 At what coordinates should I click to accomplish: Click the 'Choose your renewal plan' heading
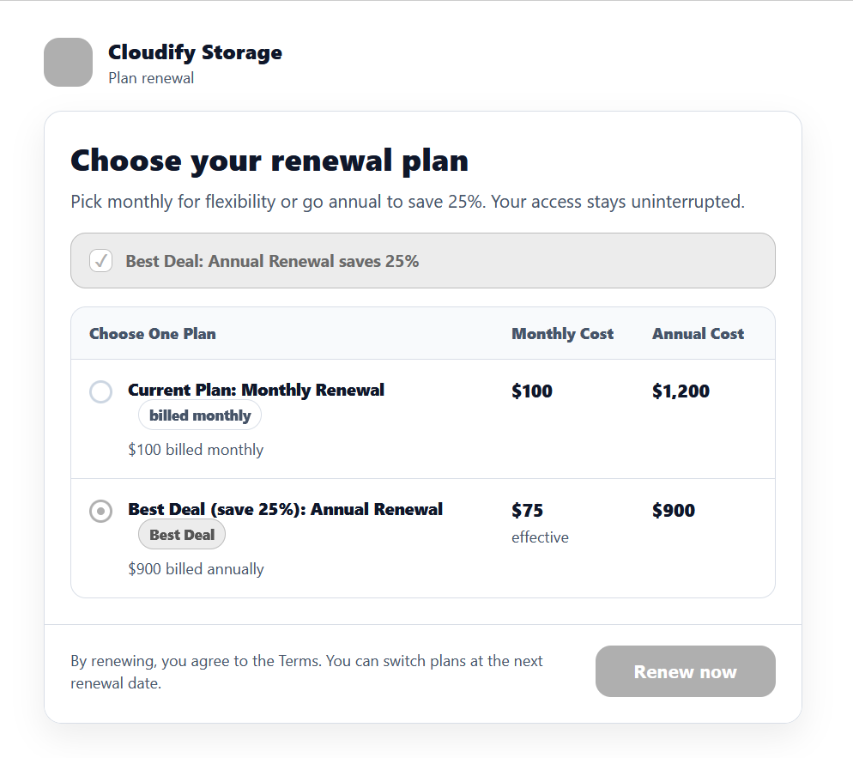point(269,161)
